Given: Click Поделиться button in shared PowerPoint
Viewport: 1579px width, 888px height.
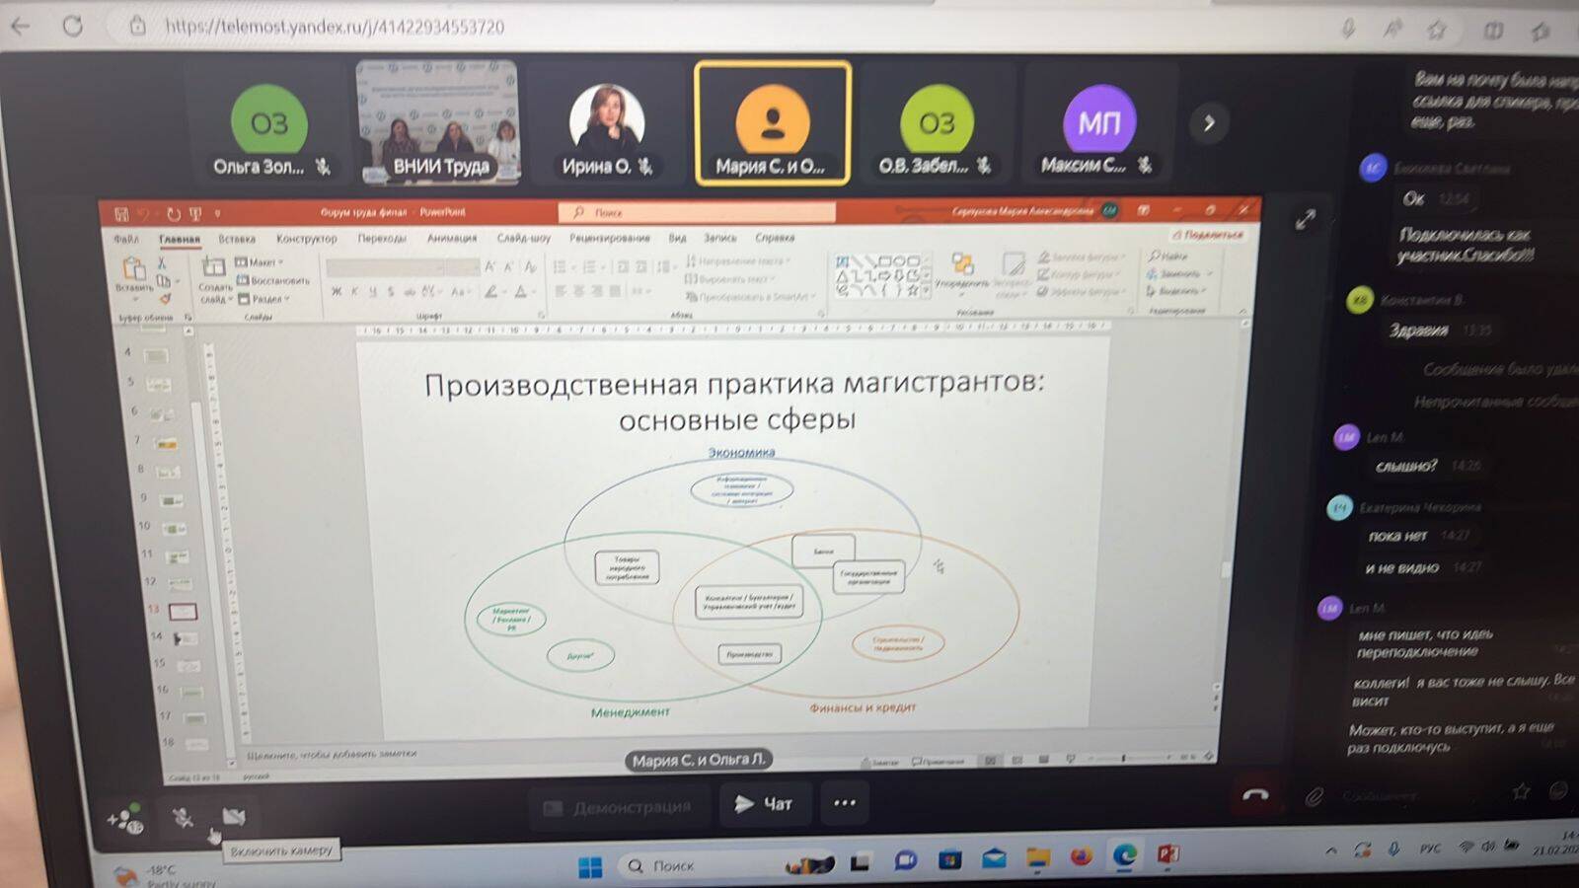Looking at the screenshot, I should click(1208, 235).
